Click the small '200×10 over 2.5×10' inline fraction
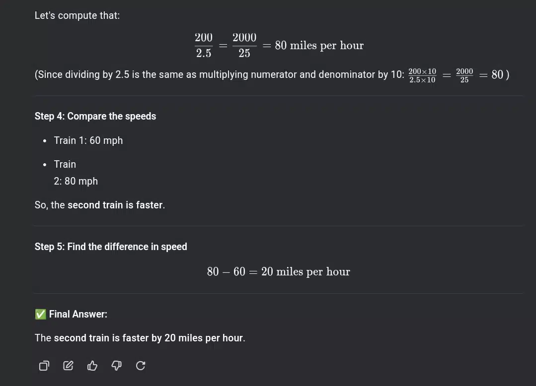 pos(422,75)
